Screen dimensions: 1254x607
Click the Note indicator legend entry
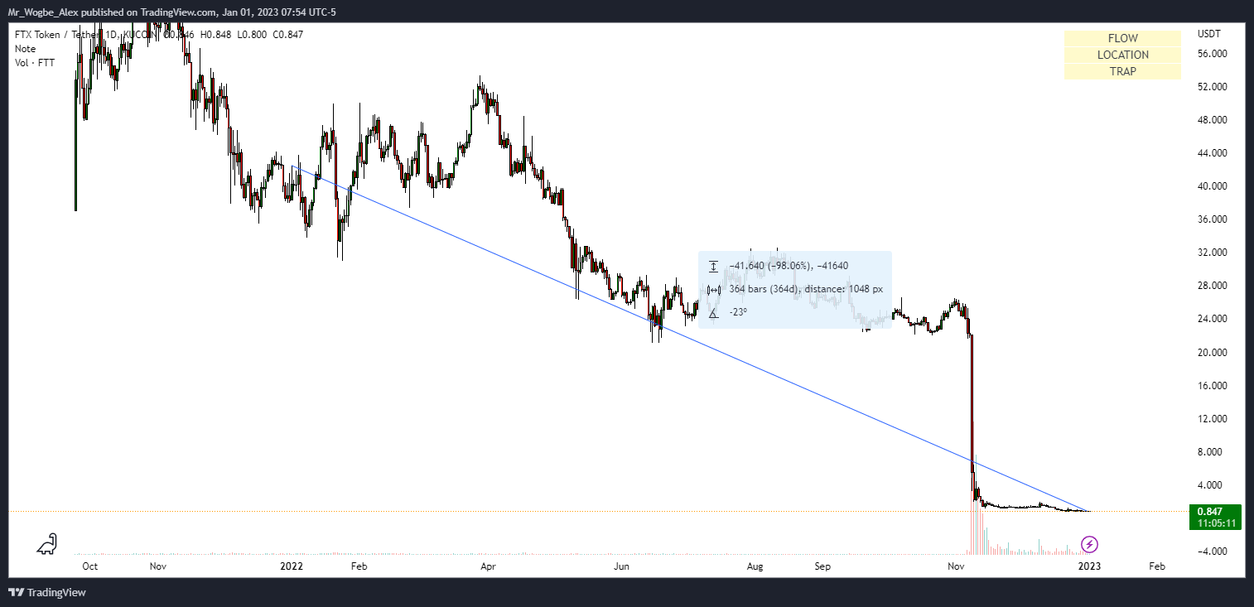(25, 49)
